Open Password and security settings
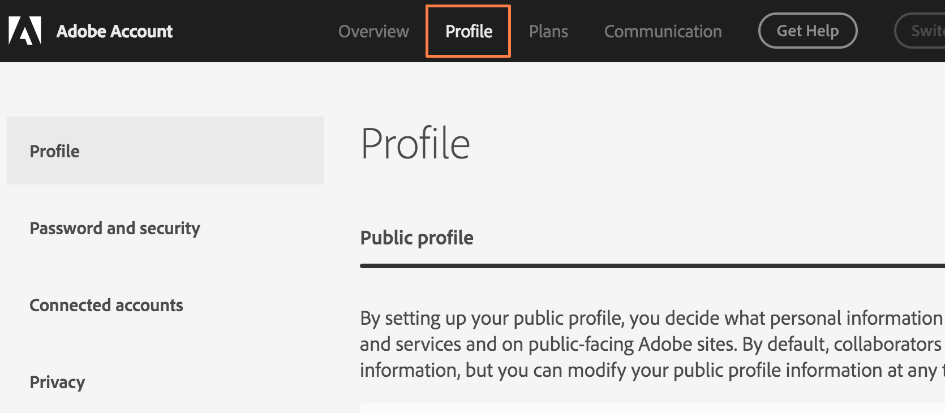 click(x=115, y=228)
